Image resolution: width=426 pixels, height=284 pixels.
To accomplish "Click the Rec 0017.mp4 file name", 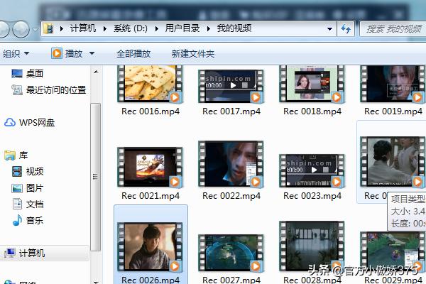I will point(231,111).
